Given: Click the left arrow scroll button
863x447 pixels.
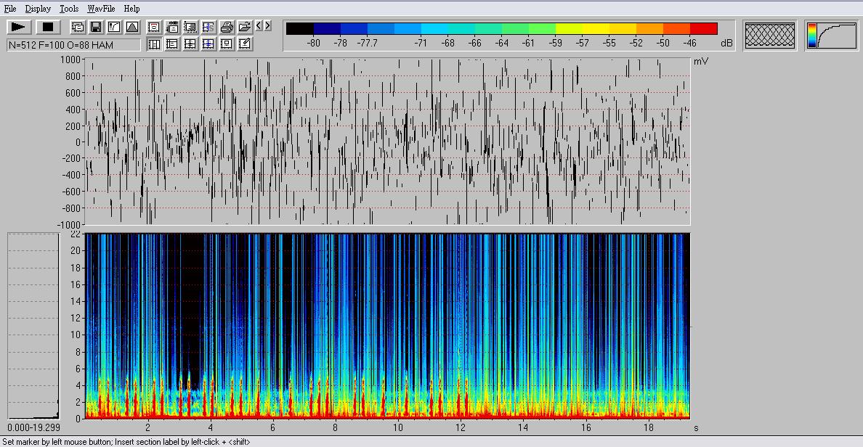Looking at the screenshot, I should point(259,26).
